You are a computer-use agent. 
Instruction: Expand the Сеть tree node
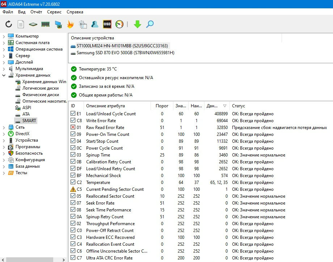coord(4,128)
